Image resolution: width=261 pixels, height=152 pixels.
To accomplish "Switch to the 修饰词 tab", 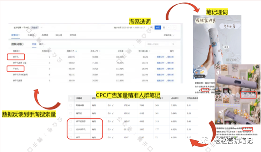I will point(73,35).
